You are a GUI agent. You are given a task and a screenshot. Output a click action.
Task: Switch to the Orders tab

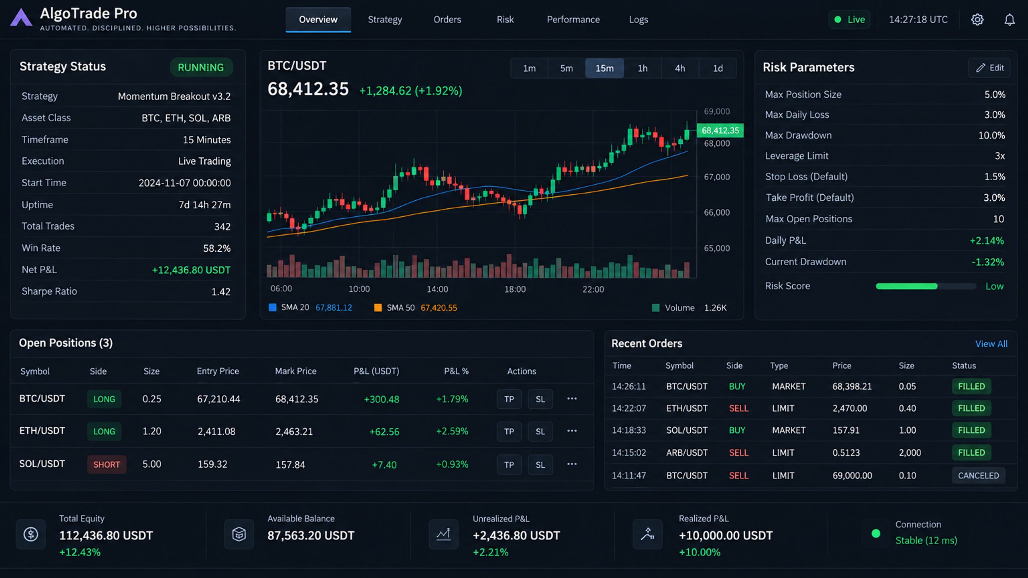[447, 20]
